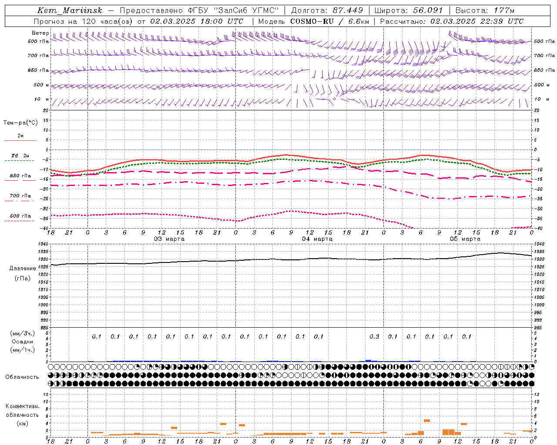Click the 'Тем-ра(°C)' temperature panel label
This screenshot has width=557, height=445.
[20, 123]
